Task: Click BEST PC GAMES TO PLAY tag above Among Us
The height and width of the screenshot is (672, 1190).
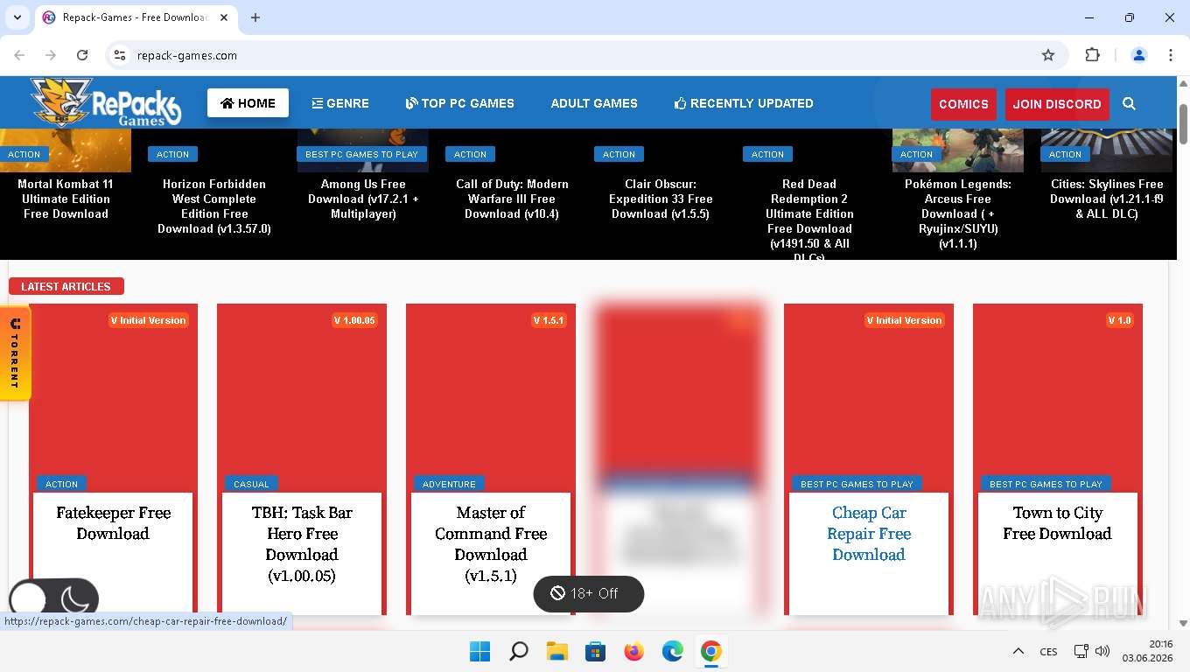Action: point(362,154)
